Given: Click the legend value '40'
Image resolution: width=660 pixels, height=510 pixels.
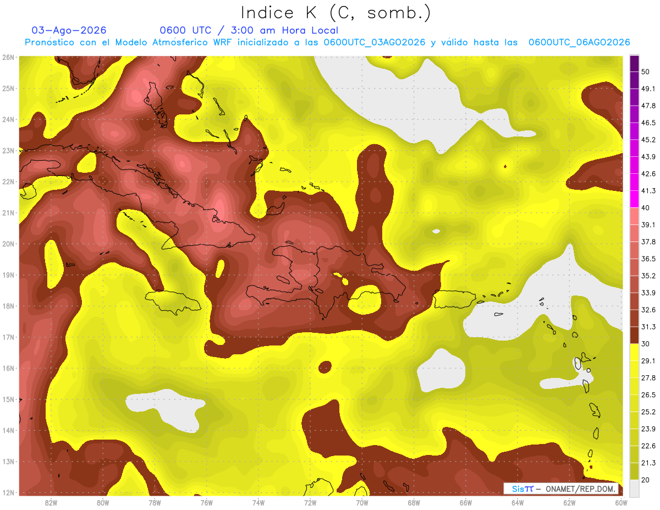Looking at the screenshot, I should pyautogui.click(x=646, y=208).
